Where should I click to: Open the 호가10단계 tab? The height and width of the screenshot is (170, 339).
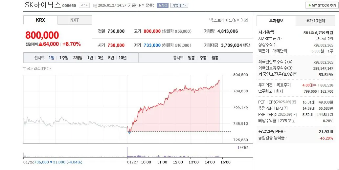tap(315, 21)
